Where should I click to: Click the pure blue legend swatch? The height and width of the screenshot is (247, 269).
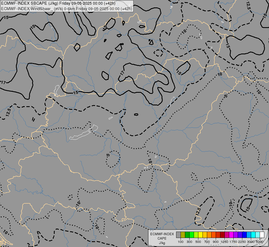point(245,235)
